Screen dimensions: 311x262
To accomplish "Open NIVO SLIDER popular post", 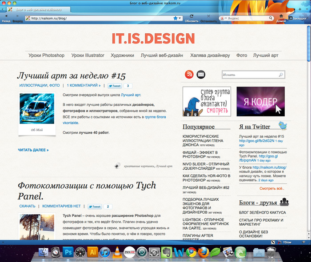I will [x=206, y=166].
